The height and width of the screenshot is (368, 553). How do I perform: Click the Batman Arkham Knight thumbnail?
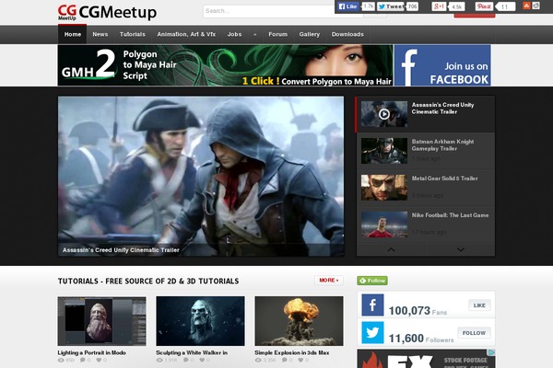pyautogui.click(x=384, y=151)
